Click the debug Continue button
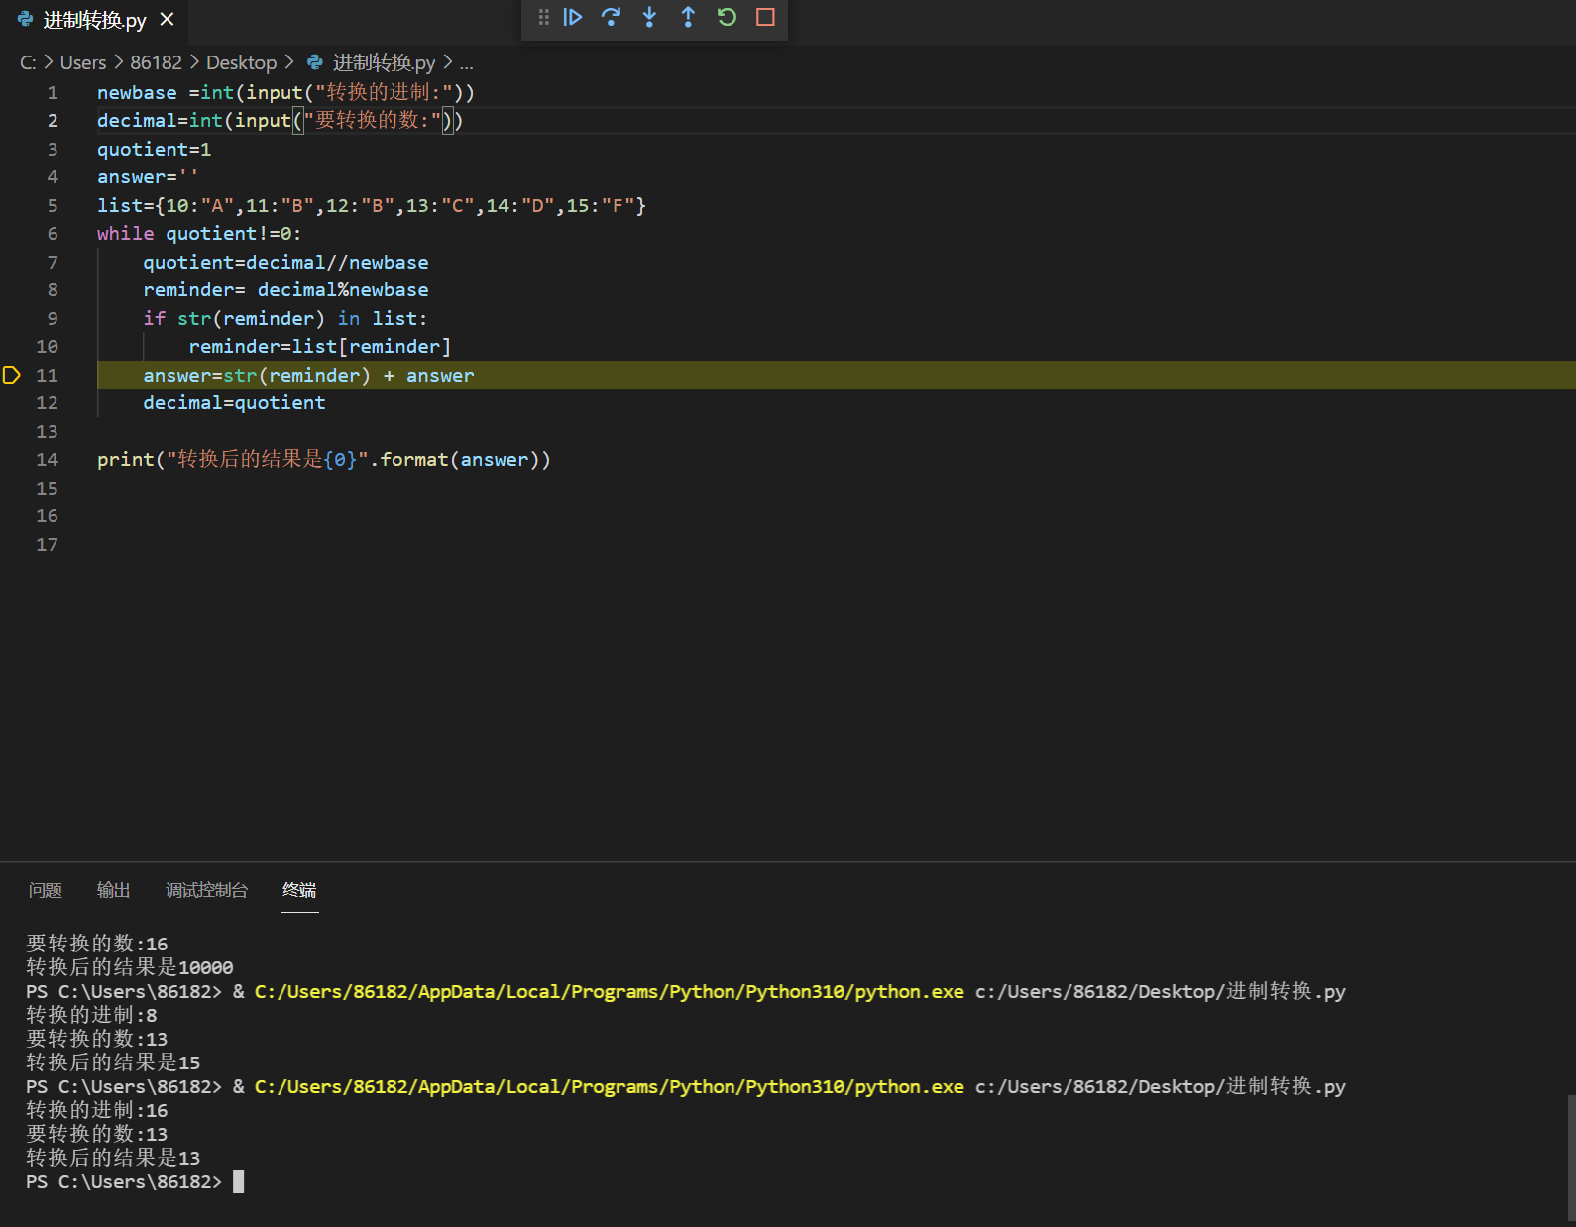 click(573, 17)
